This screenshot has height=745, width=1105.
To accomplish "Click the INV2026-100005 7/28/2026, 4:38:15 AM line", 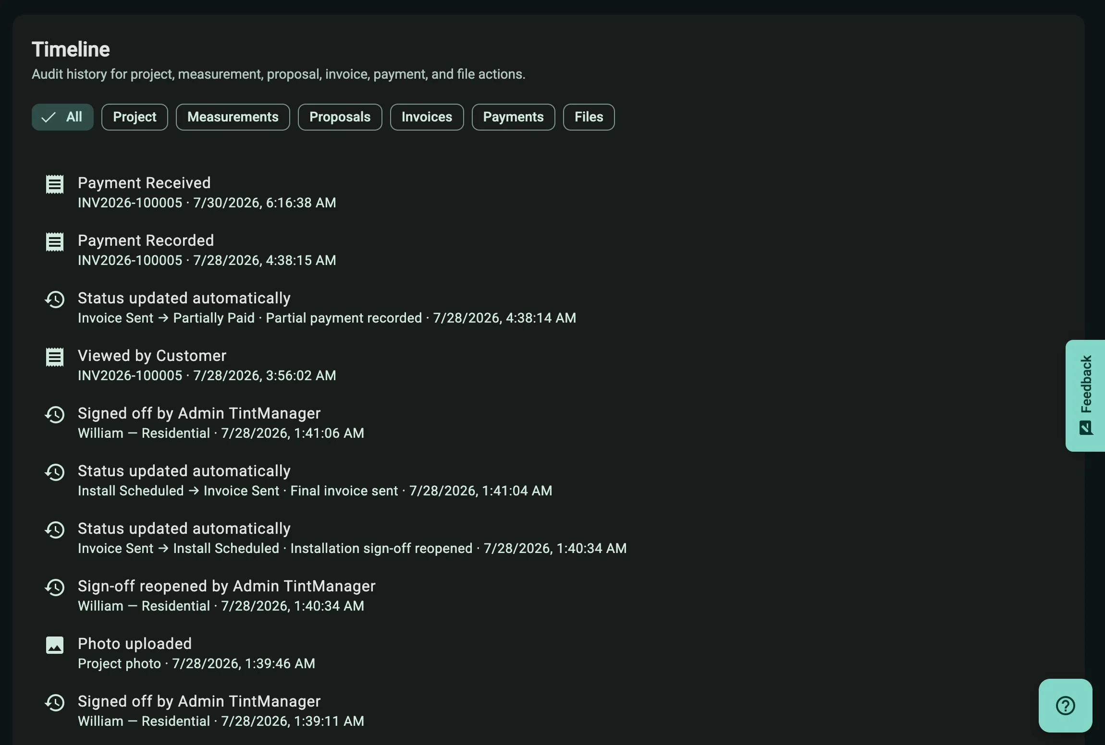I will coord(207,260).
